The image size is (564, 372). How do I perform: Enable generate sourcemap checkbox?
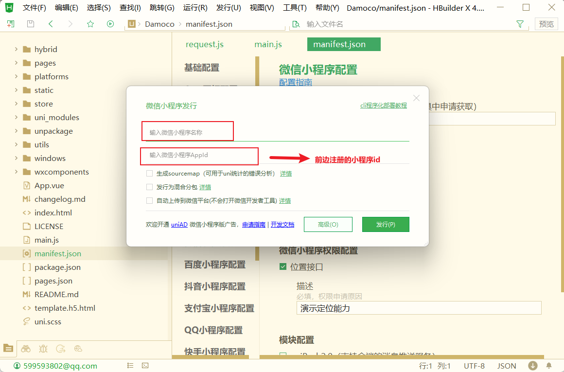point(149,174)
